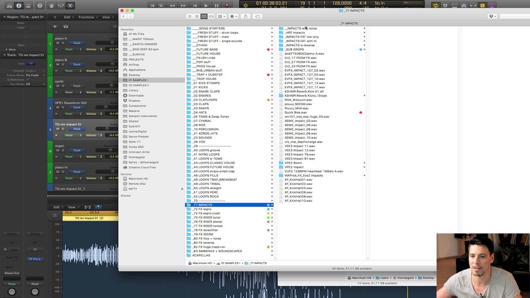Expand the More disclosure triangle in inspector
This screenshot has height=298, width=530.
pos(7,49)
